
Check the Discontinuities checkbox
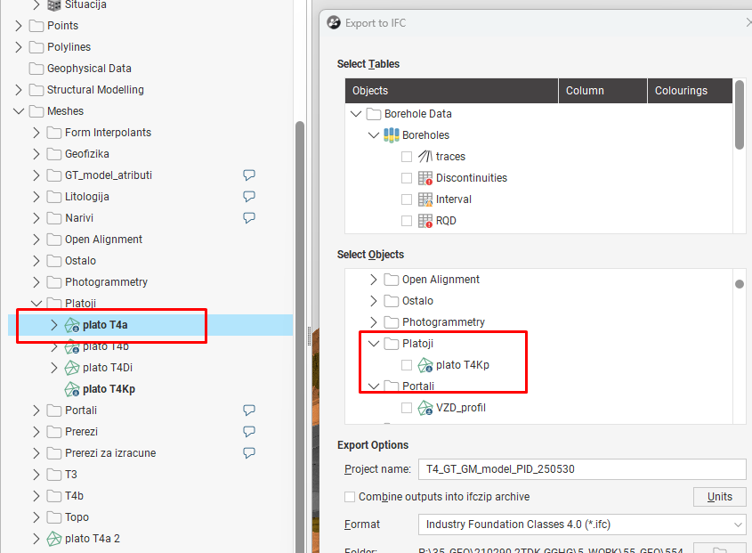point(407,178)
